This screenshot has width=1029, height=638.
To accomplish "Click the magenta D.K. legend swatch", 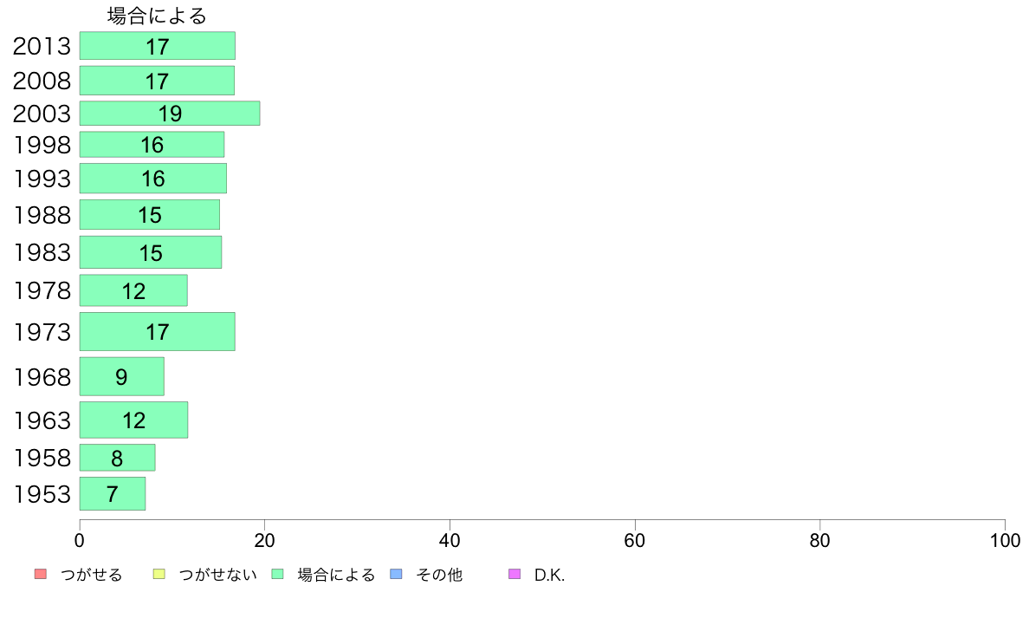I will pyautogui.click(x=514, y=574).
